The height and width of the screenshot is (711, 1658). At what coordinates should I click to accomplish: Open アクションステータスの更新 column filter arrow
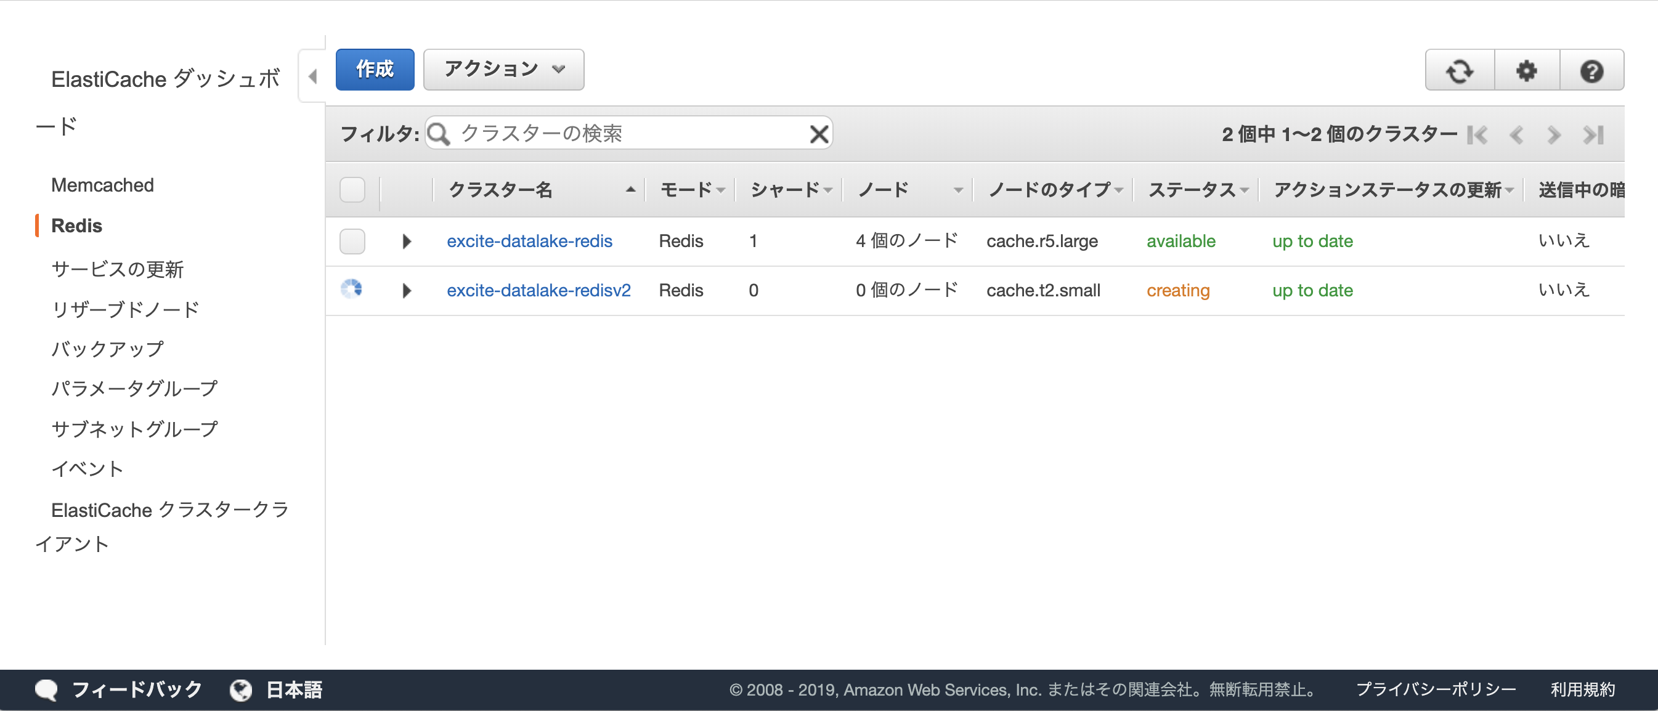coord(1510,190)
